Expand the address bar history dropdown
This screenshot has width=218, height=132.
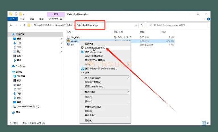[136, 25]
